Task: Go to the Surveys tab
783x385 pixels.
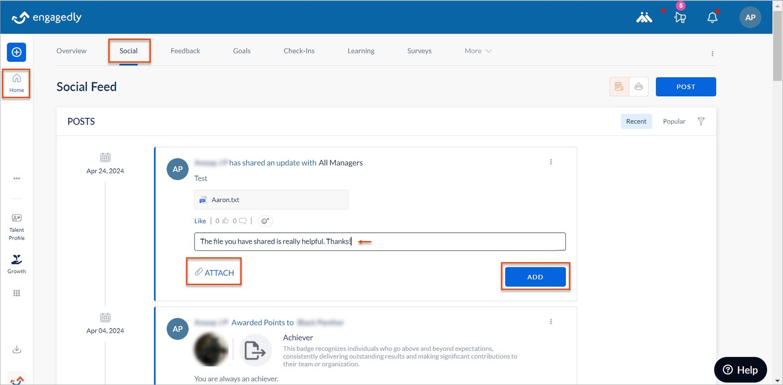Action: click(419, 51)
